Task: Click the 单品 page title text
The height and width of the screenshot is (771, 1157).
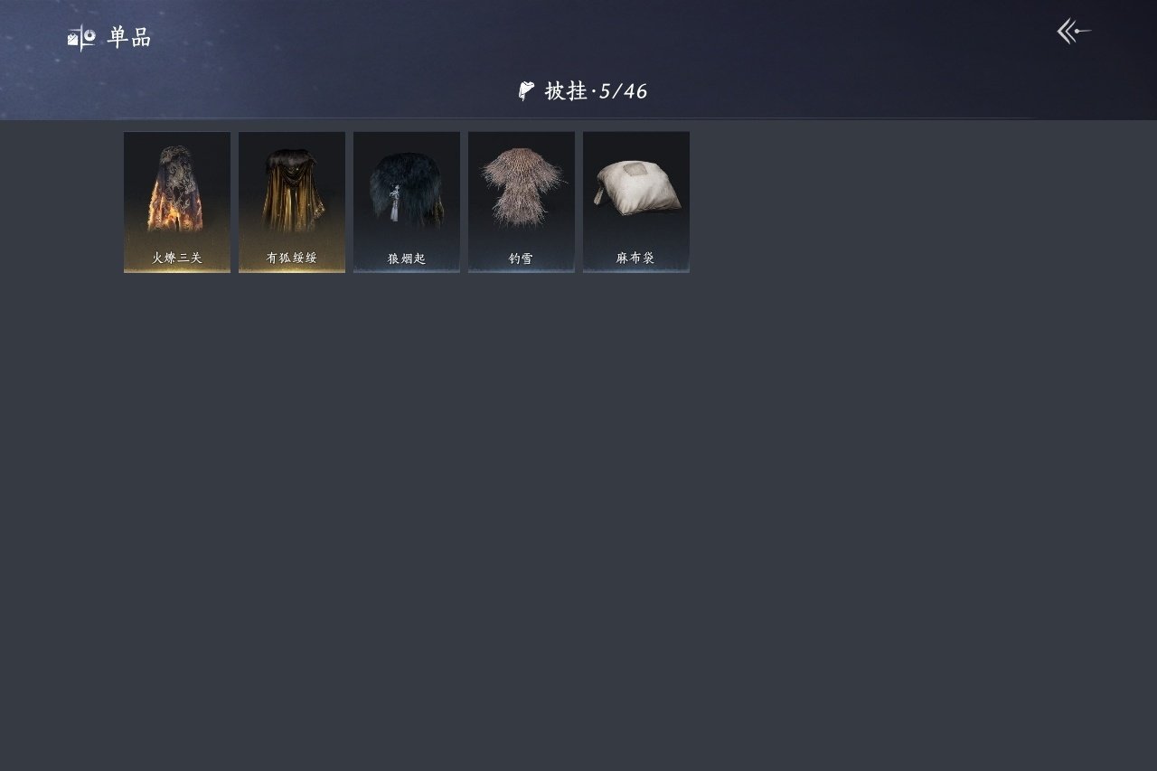Action: click(x=129, y=37)
